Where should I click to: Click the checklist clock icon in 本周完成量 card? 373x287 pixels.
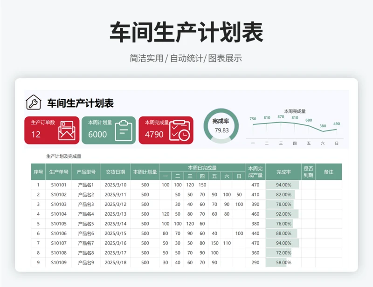180,130
